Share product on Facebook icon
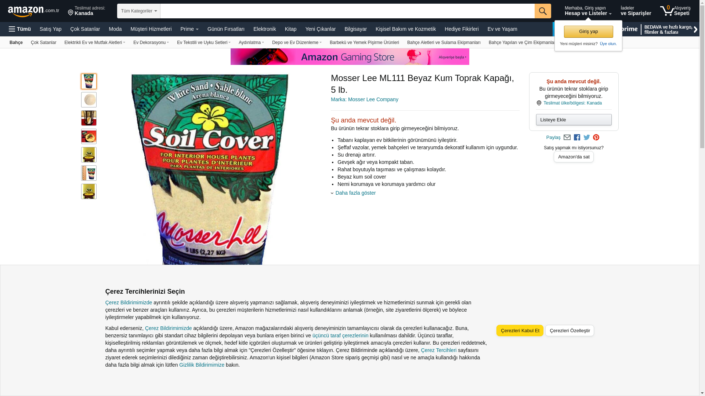 [577, 137]
